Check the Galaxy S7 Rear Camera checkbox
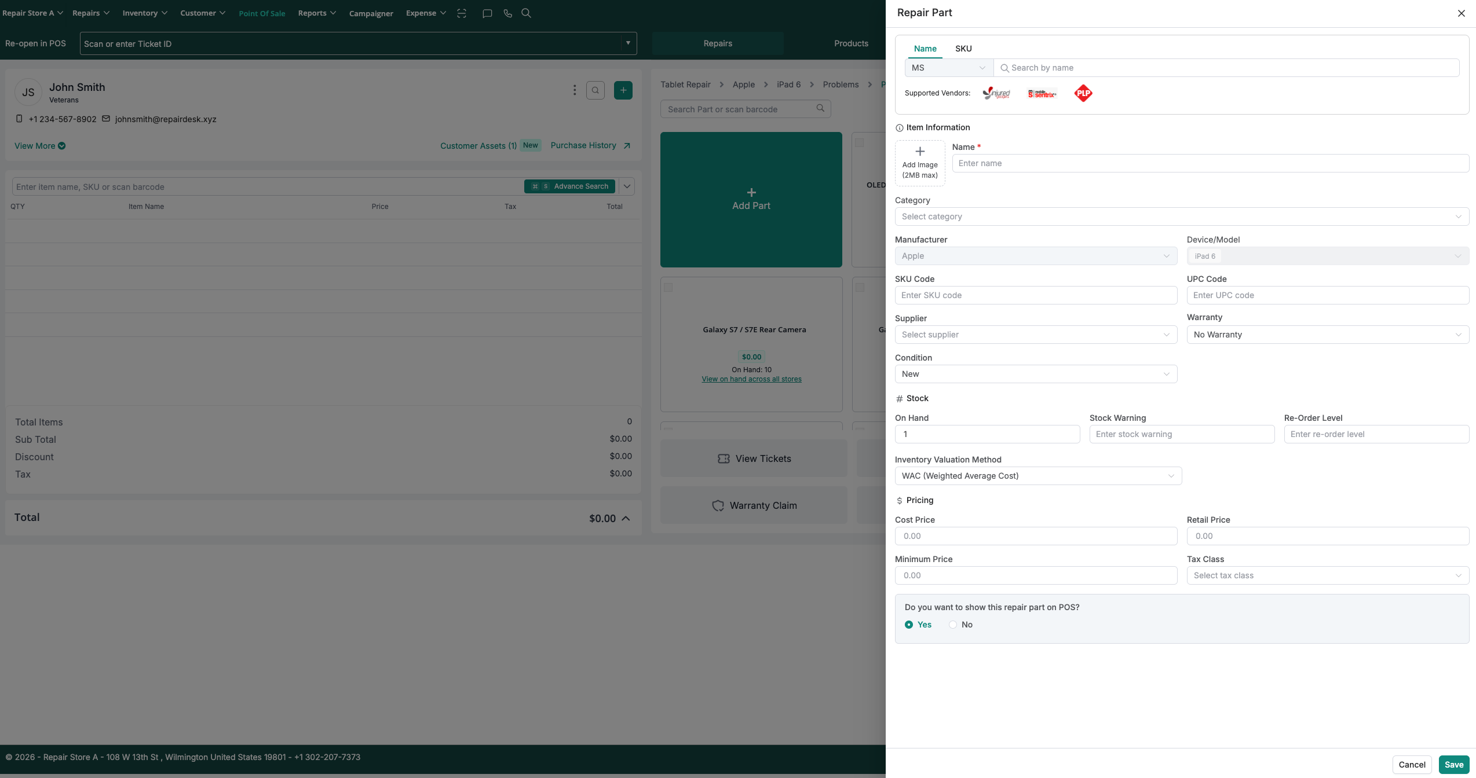Viewport: 1476px width, 778px height. (668, 287)
